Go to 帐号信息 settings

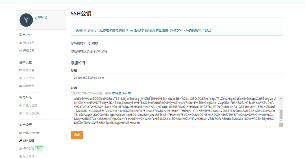pos(29,70)
